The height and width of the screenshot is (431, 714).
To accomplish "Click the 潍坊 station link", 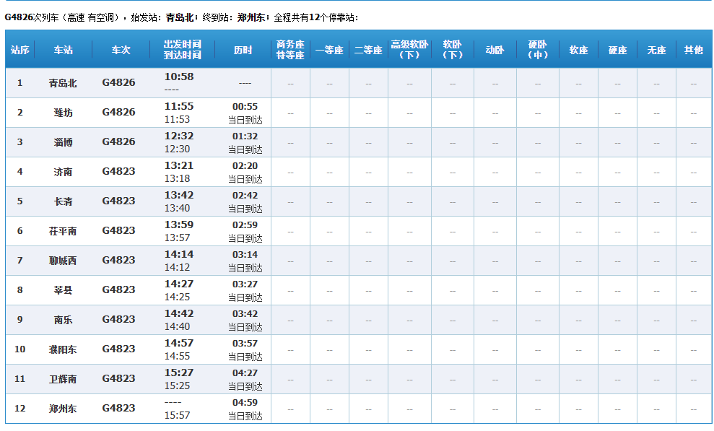I will point(63,113).
